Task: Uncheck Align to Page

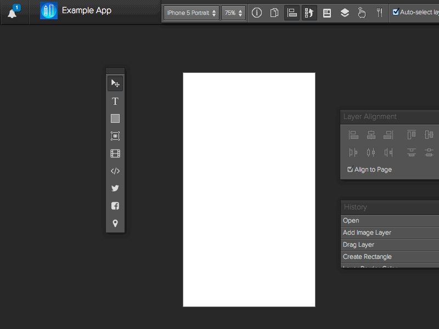Action: (x=350, y=169)
